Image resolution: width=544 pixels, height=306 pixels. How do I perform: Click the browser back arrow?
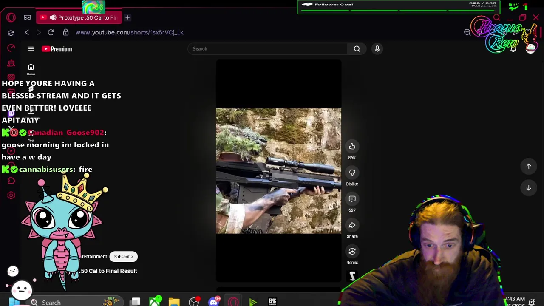[27, 32]
